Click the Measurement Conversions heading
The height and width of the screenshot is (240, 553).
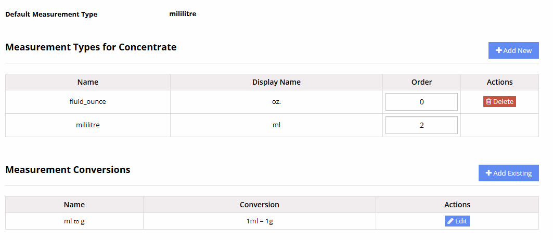[x=68, y=170]
